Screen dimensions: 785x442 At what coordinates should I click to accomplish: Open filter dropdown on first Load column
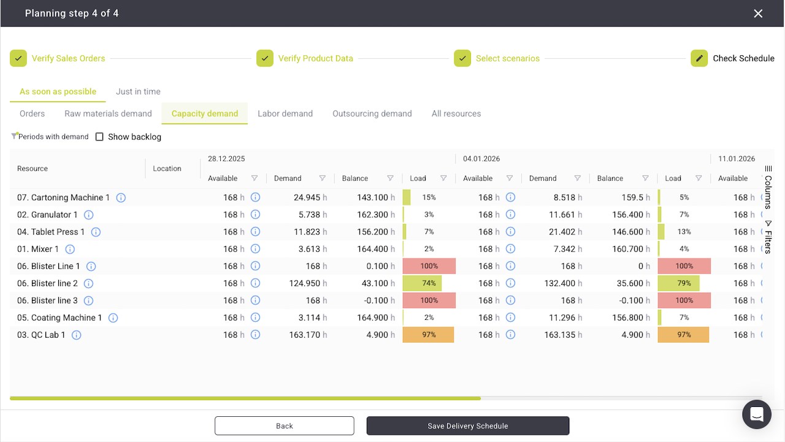[x=443, y=179]
